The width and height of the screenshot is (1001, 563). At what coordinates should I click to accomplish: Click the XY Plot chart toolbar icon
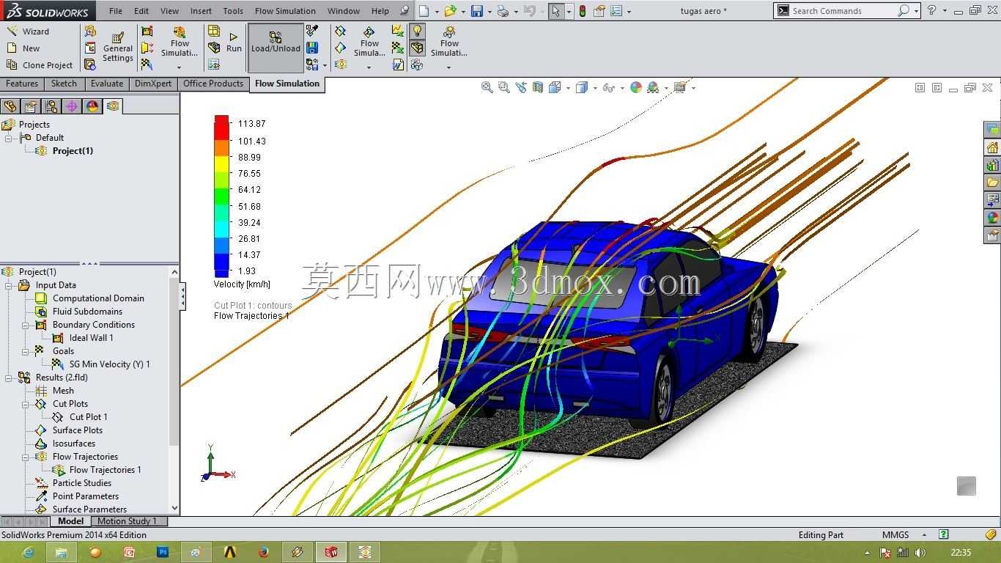click(397, 31)
